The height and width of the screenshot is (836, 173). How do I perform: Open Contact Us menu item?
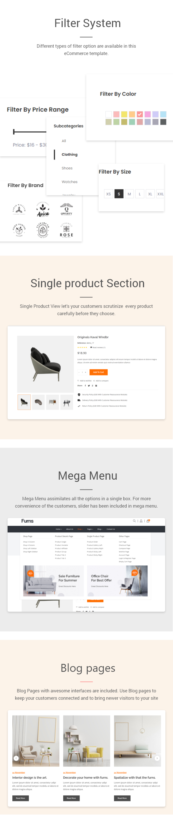pyautogui.click(x=111, y=529)
